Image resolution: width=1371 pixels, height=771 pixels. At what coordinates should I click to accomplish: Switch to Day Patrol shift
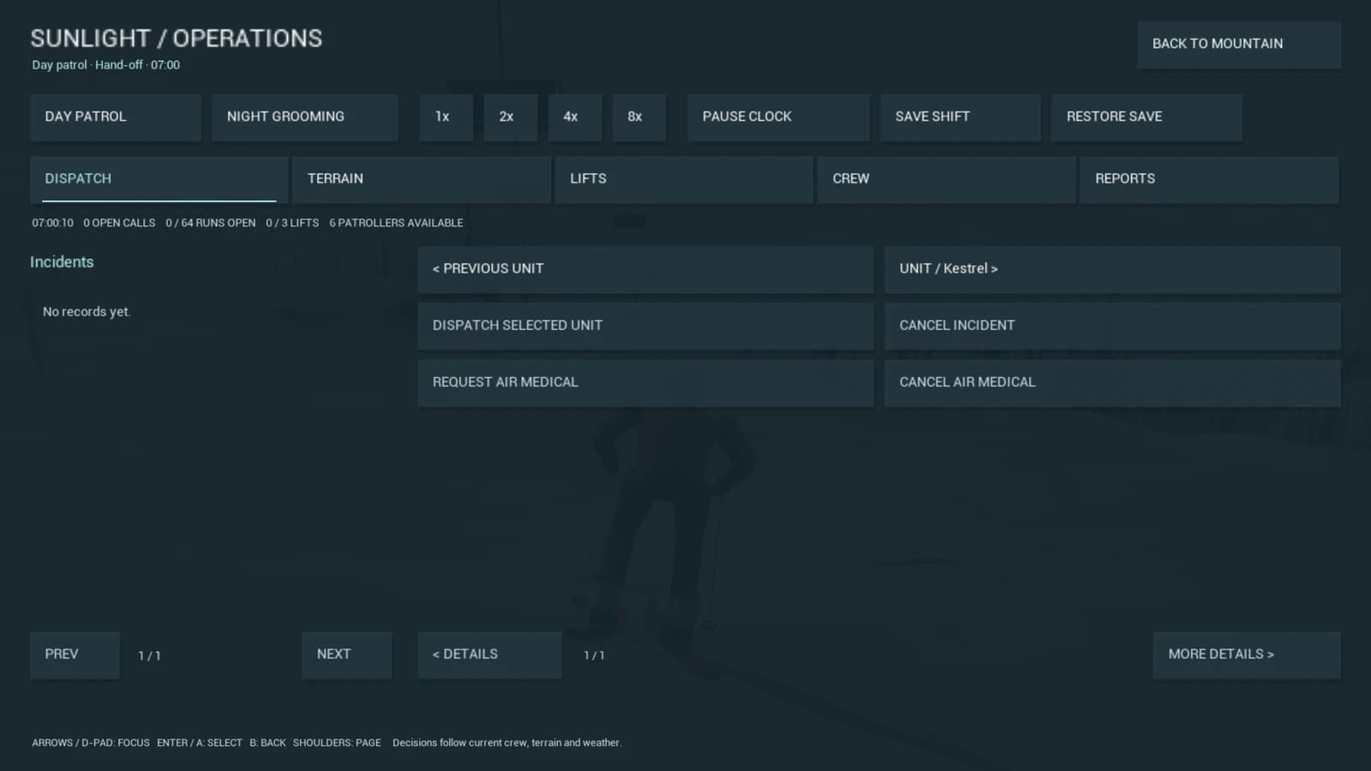click(116, 117)
